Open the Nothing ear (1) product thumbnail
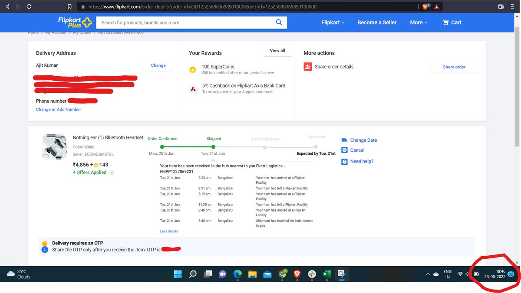 pyautogui.click(x=54, y=147)
